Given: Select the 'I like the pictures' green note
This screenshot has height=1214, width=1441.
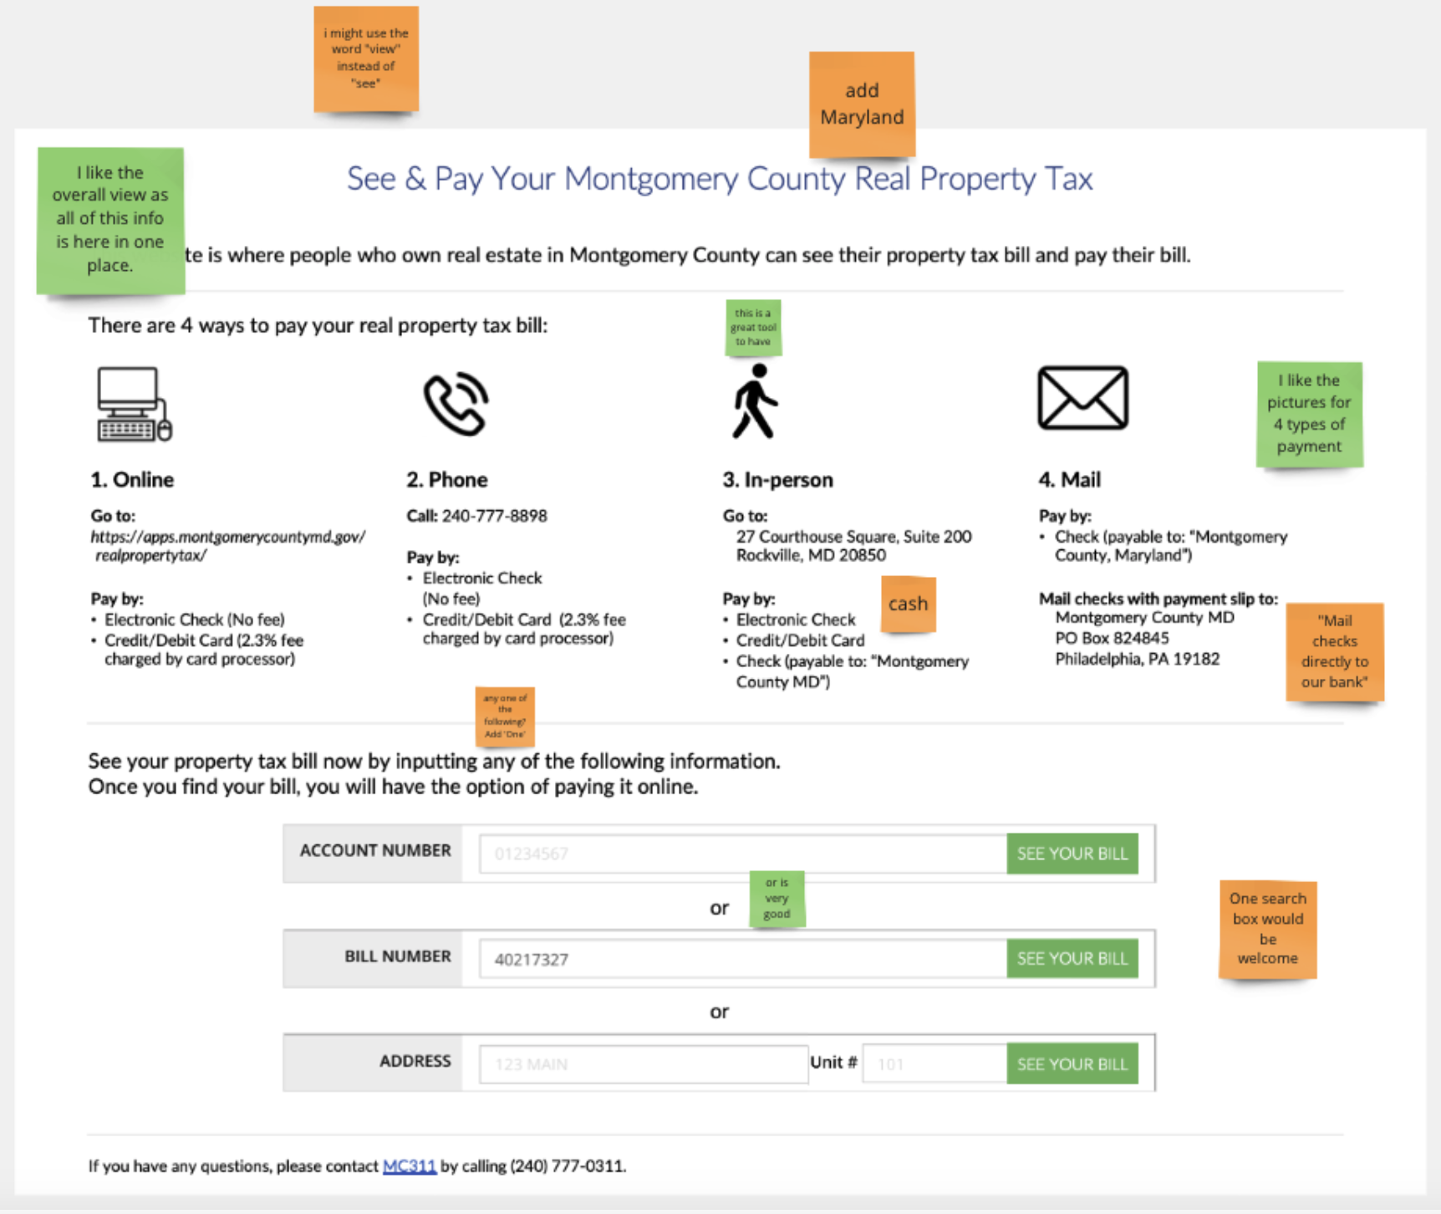Looking at the screenshot, I should [1309, 414].
